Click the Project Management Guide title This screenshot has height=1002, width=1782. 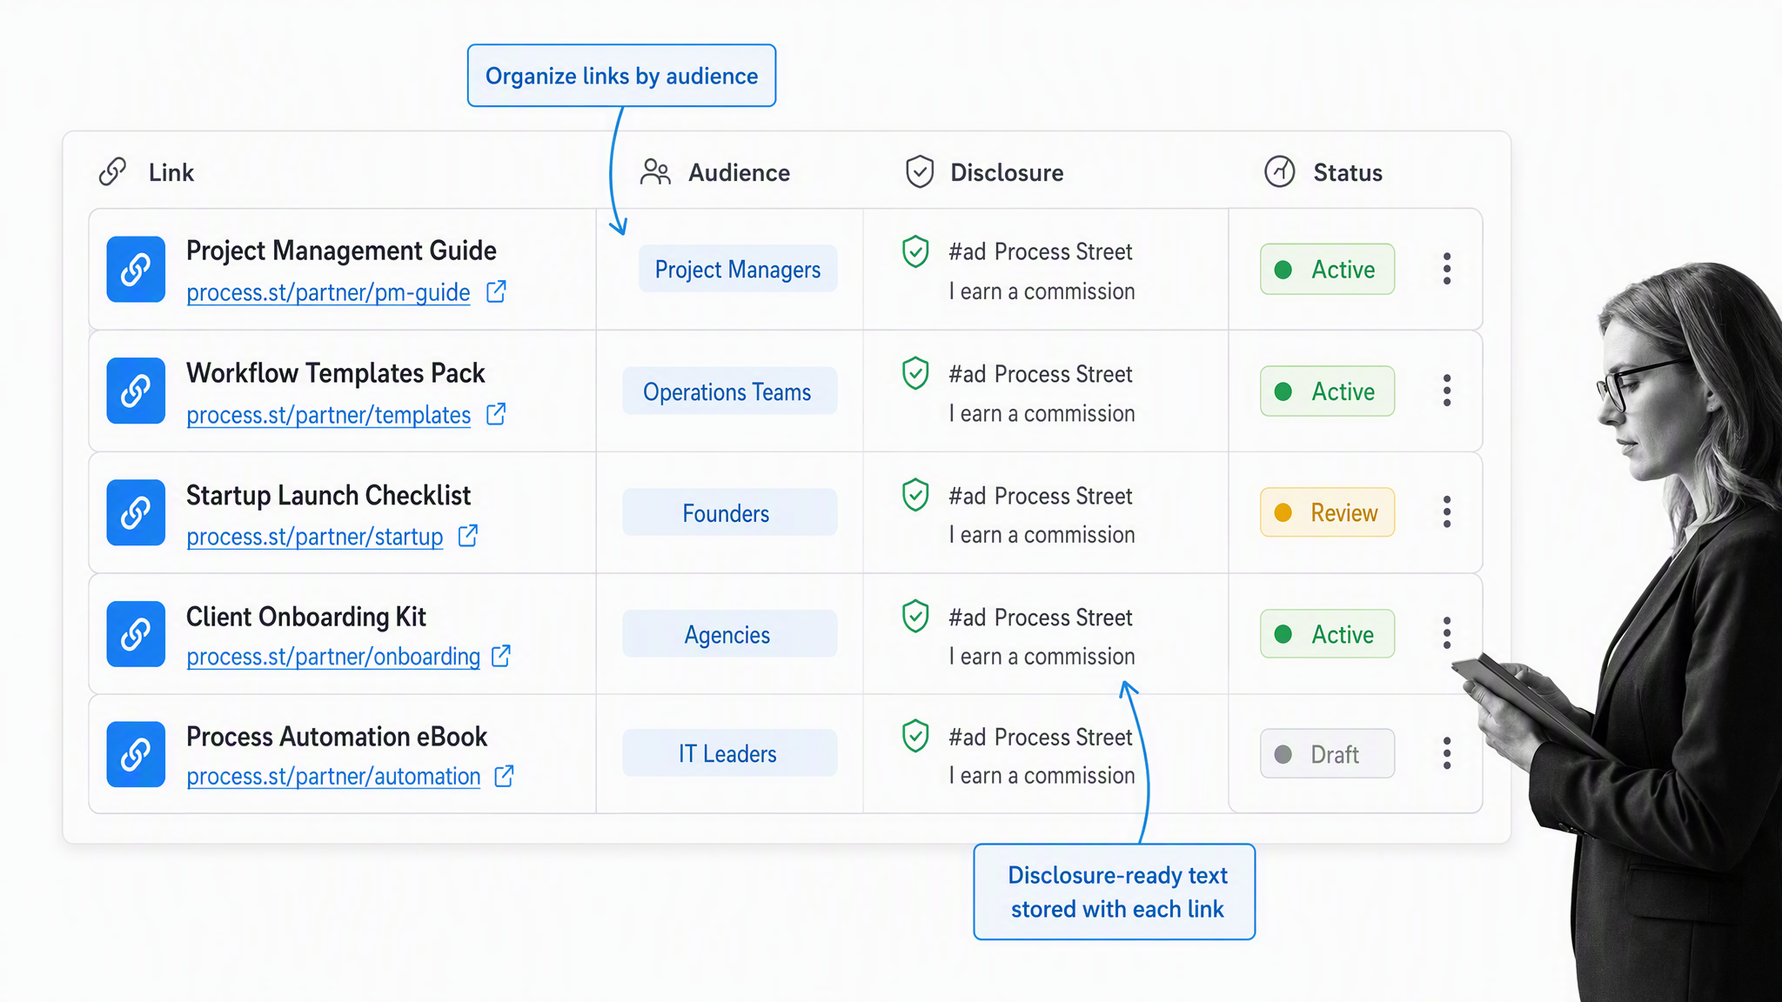341,250
